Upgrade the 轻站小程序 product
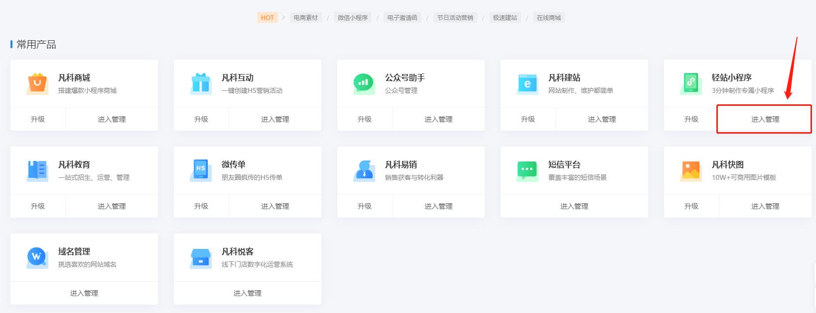The height and width of the screenshot is (313, 816). [691, 119]
